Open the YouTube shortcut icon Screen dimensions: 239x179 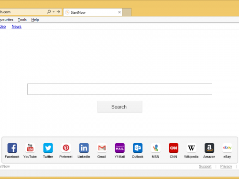(x=30, y=148)
